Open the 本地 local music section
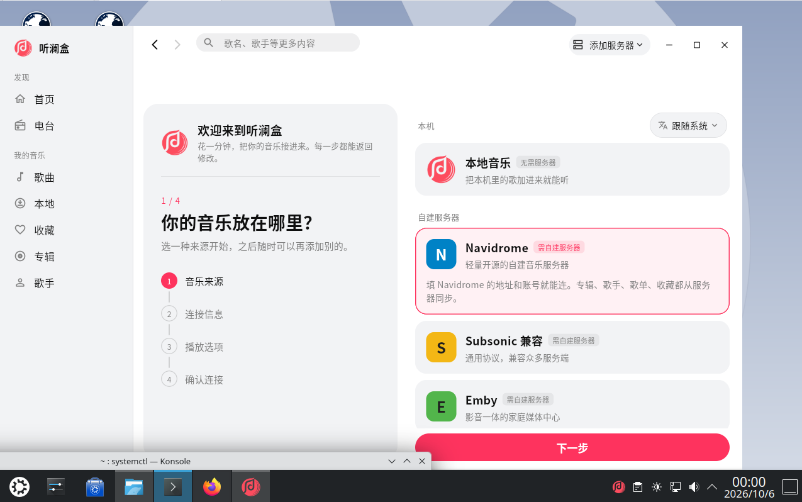Screen dimensions: 802x502 (x=67, y=204)
